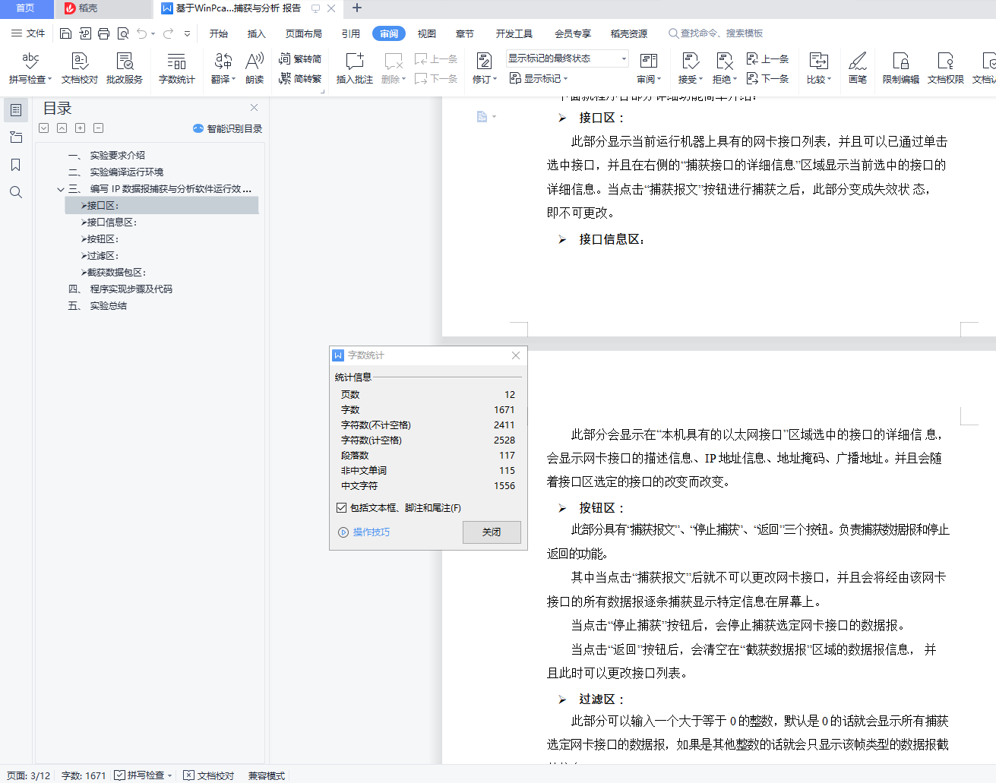The height and width of the screenshot is (783, 996).
Task: Open the 操作技巧 link in dialog
Action: (x=365, y=532)
